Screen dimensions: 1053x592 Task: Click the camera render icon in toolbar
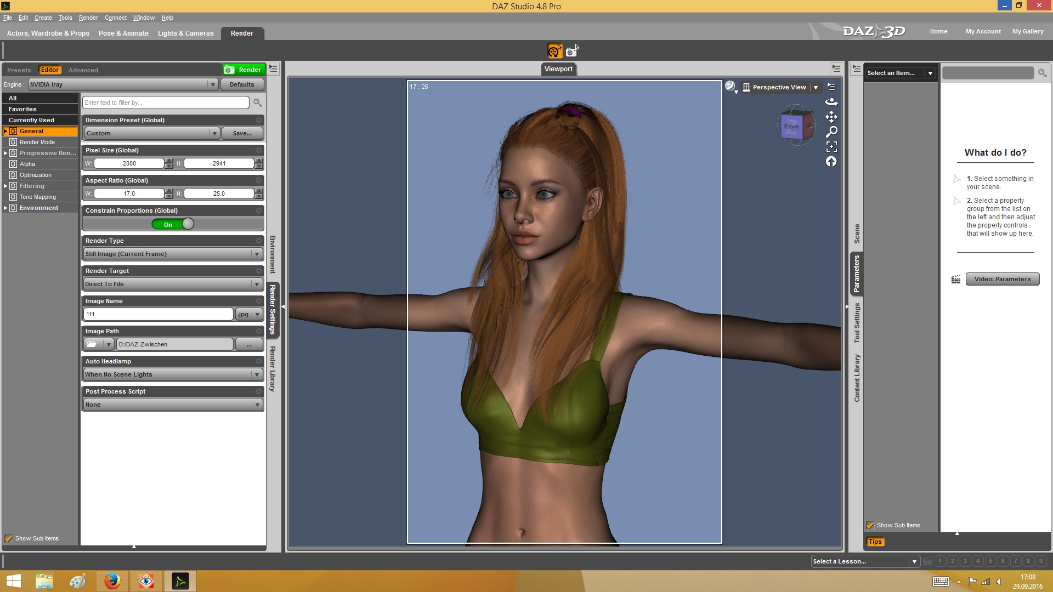tap(571, 52)
